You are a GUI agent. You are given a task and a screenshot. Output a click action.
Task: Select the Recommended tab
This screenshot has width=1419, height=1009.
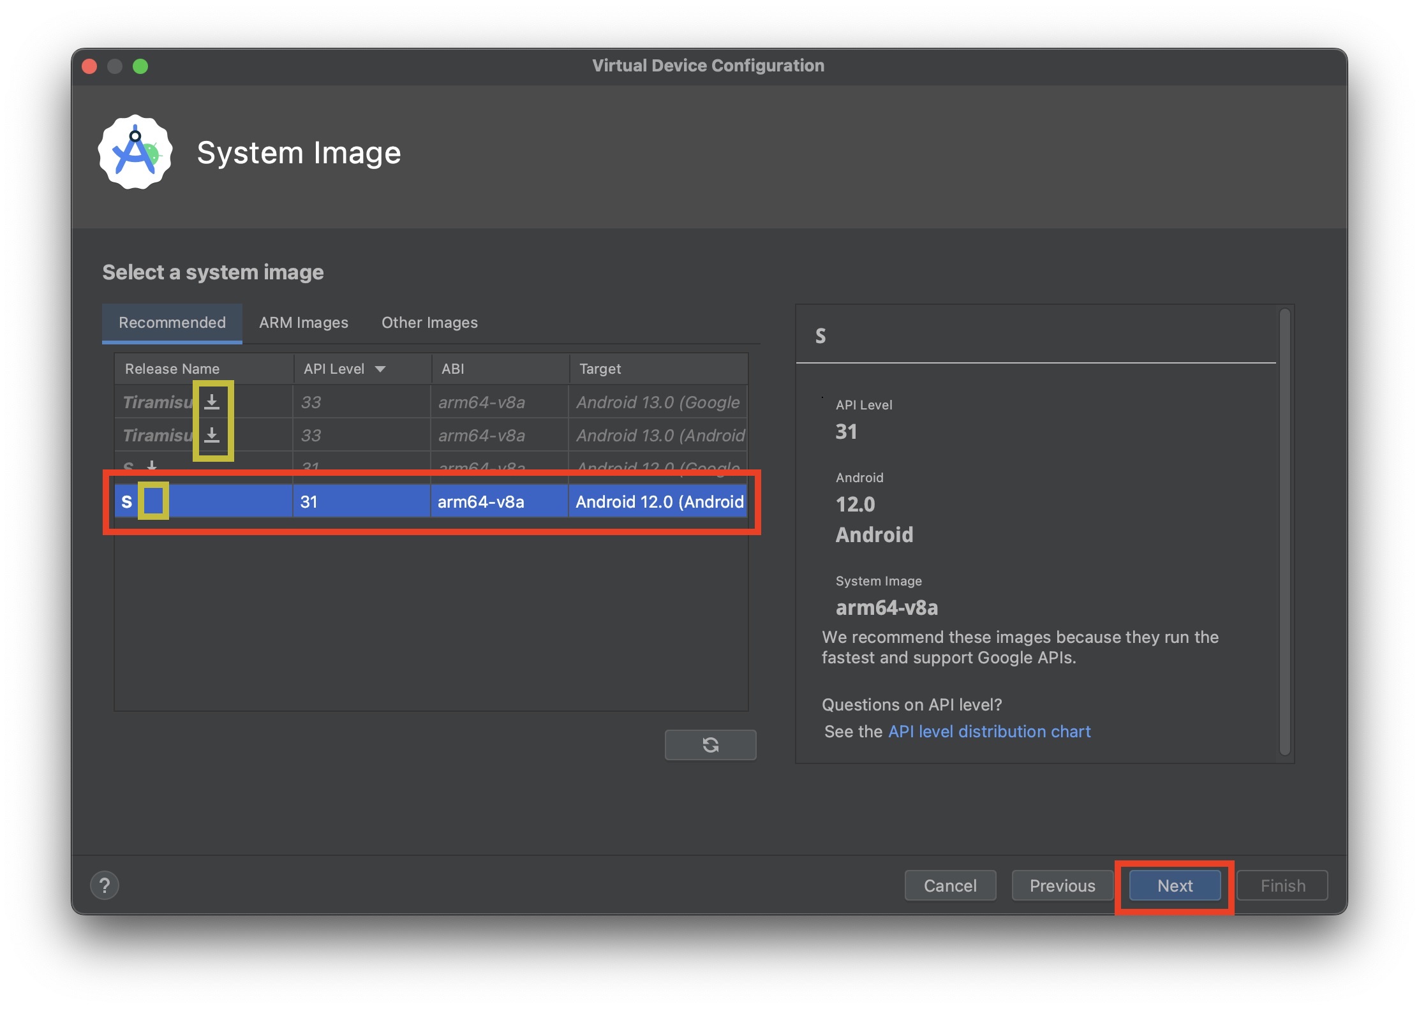point(172,323)
